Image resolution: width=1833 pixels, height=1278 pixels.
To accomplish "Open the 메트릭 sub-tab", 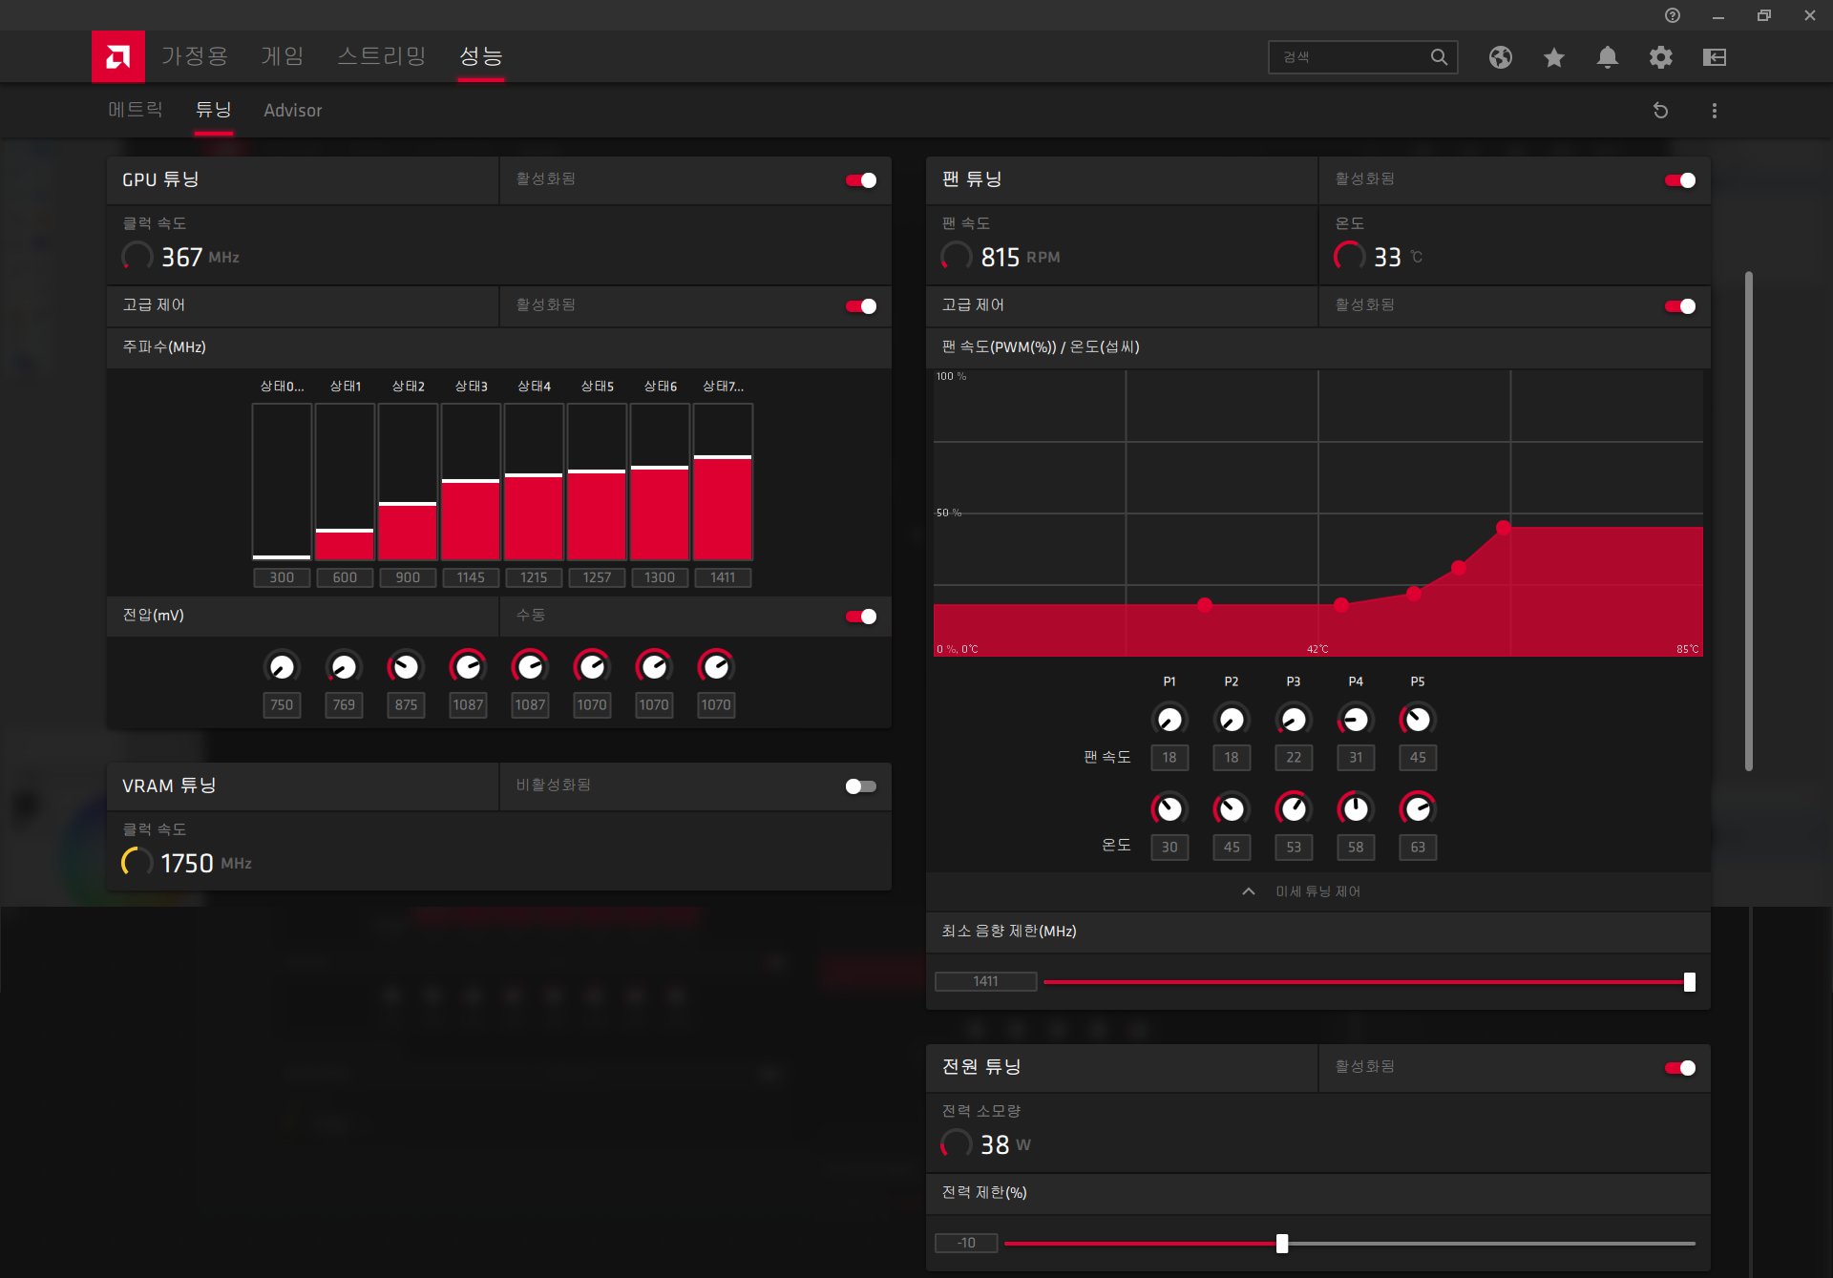I will (135, 110).
